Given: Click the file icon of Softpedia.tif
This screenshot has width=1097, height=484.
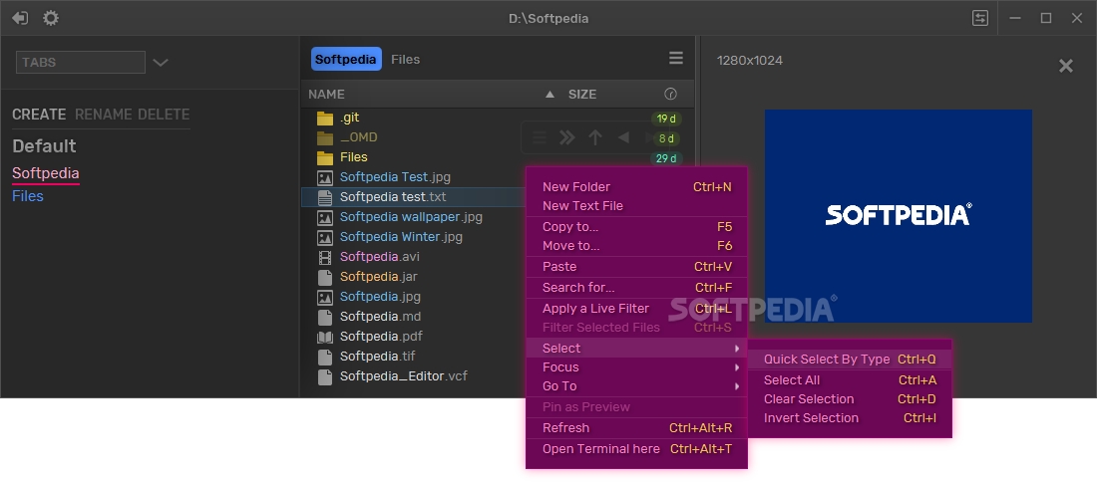Looking at the screenshot, I should click(325, 357).
